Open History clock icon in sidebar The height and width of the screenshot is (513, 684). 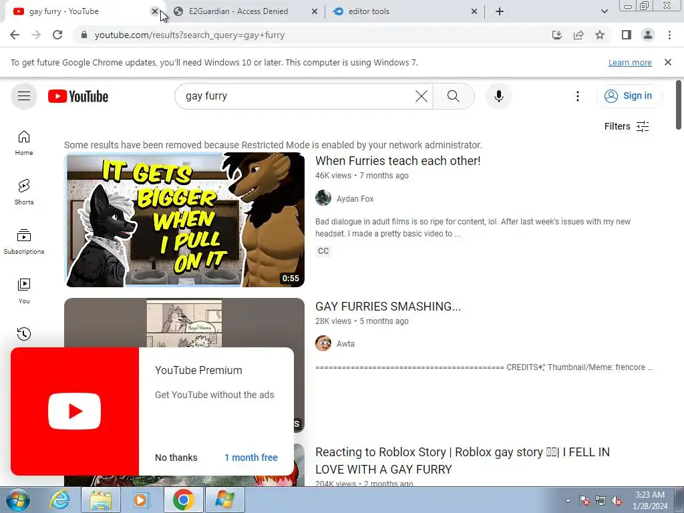point(24,334)
